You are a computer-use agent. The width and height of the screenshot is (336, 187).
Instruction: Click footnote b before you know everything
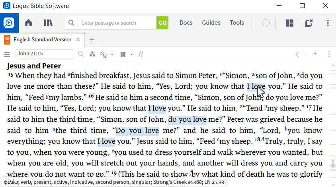coord(286,129)
